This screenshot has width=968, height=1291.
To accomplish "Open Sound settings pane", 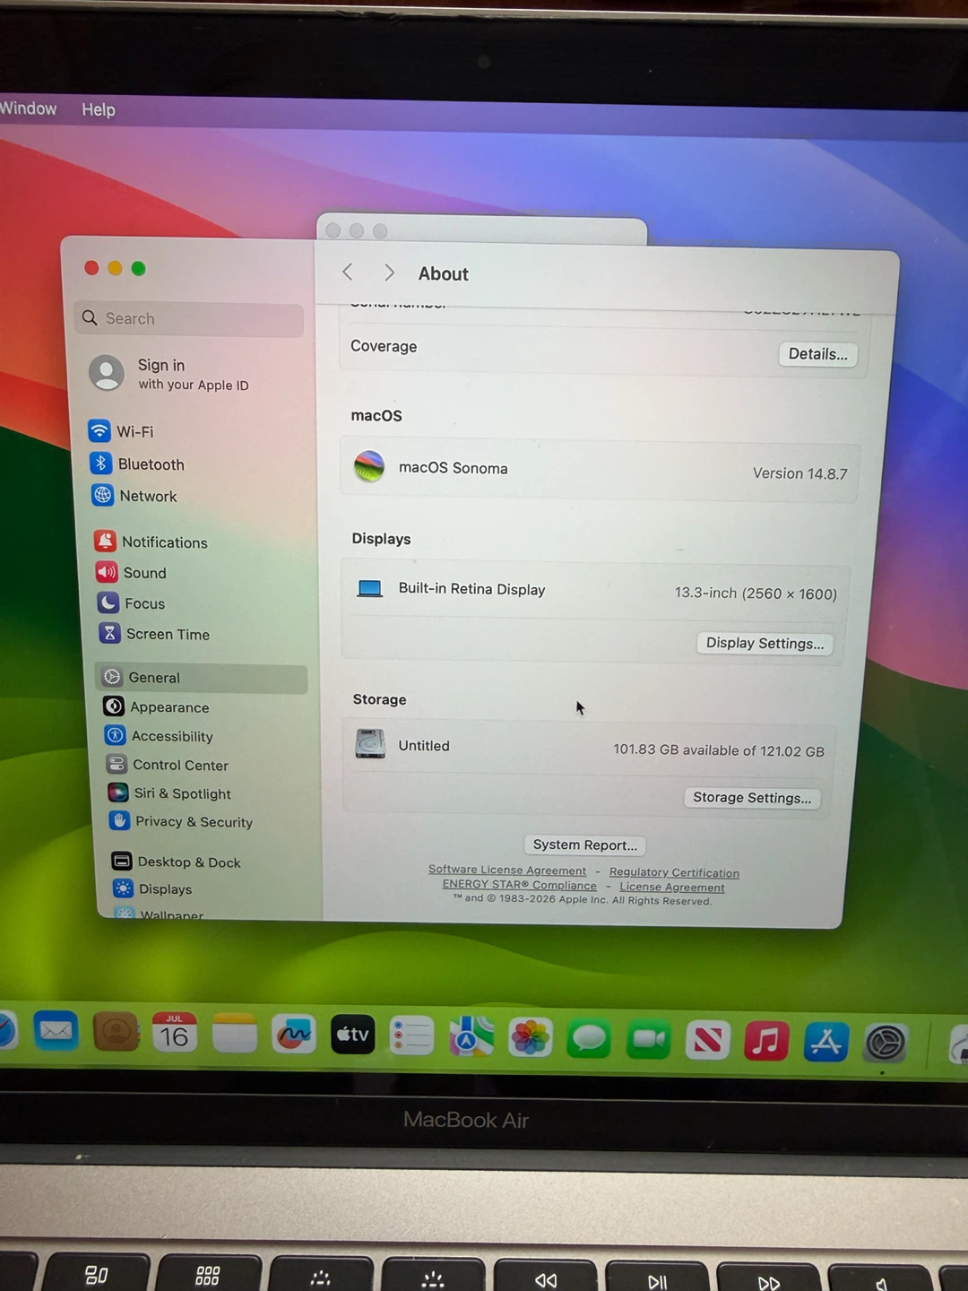I will coord(131,573).
